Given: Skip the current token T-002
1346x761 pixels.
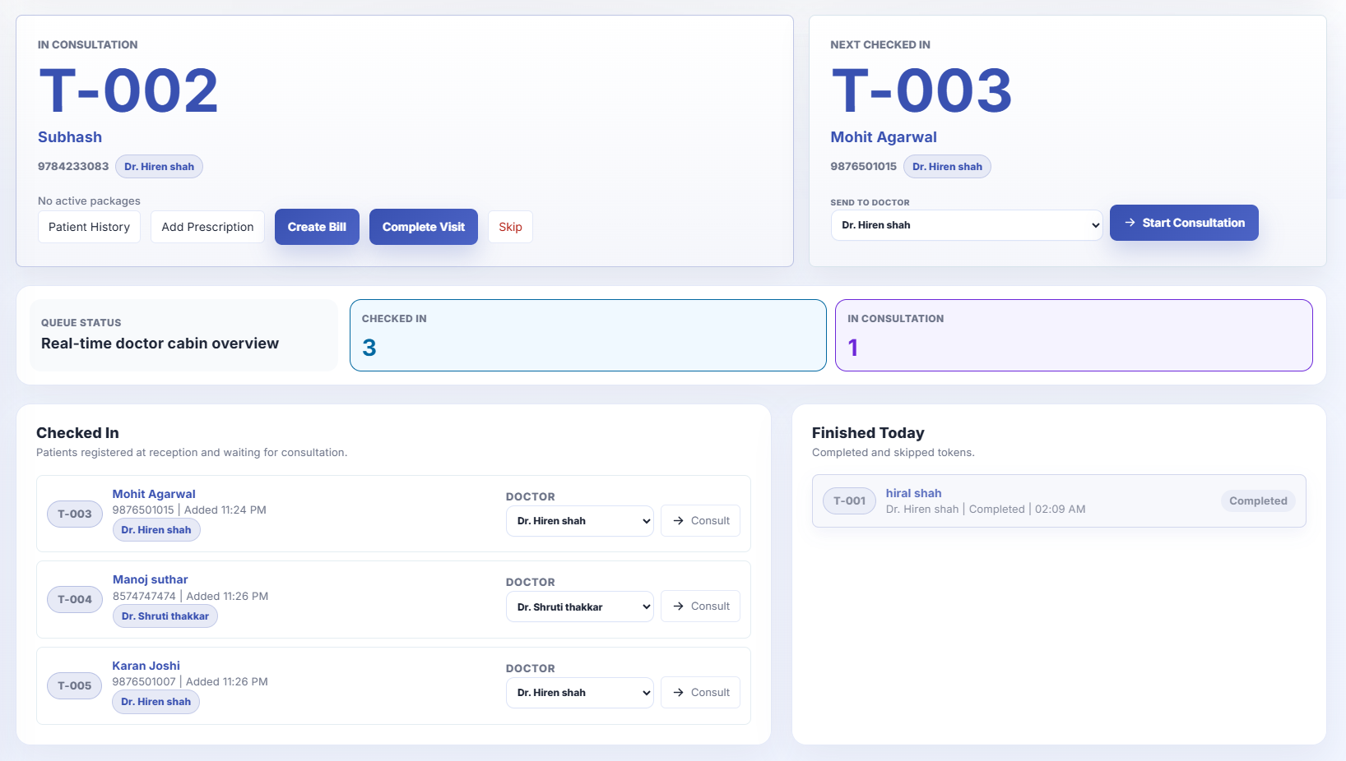Looking at the screenshot, I should pyautogui.click(x=510, y=227).
